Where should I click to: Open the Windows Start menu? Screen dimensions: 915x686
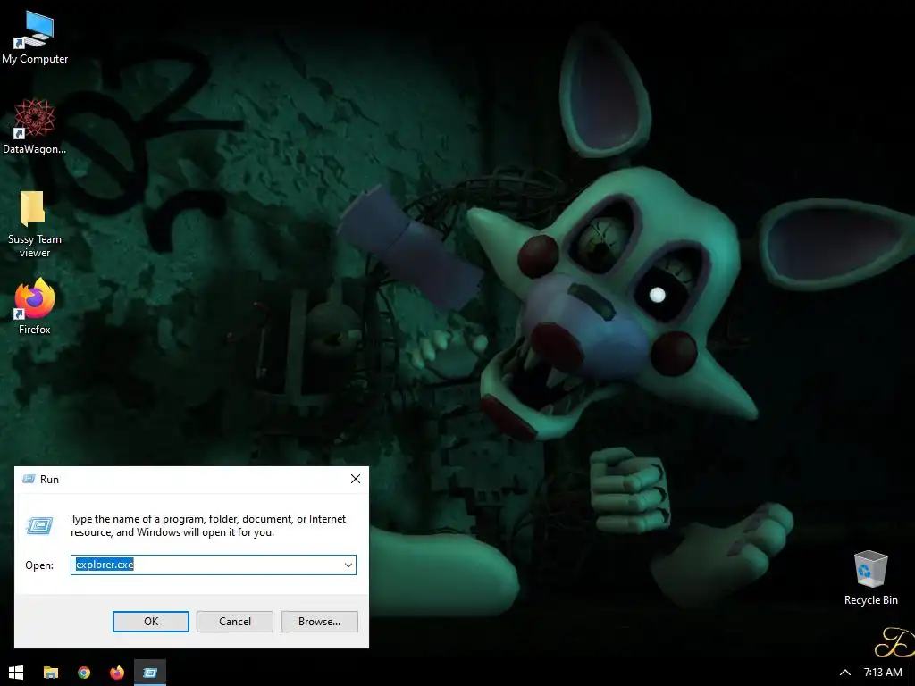16,673
